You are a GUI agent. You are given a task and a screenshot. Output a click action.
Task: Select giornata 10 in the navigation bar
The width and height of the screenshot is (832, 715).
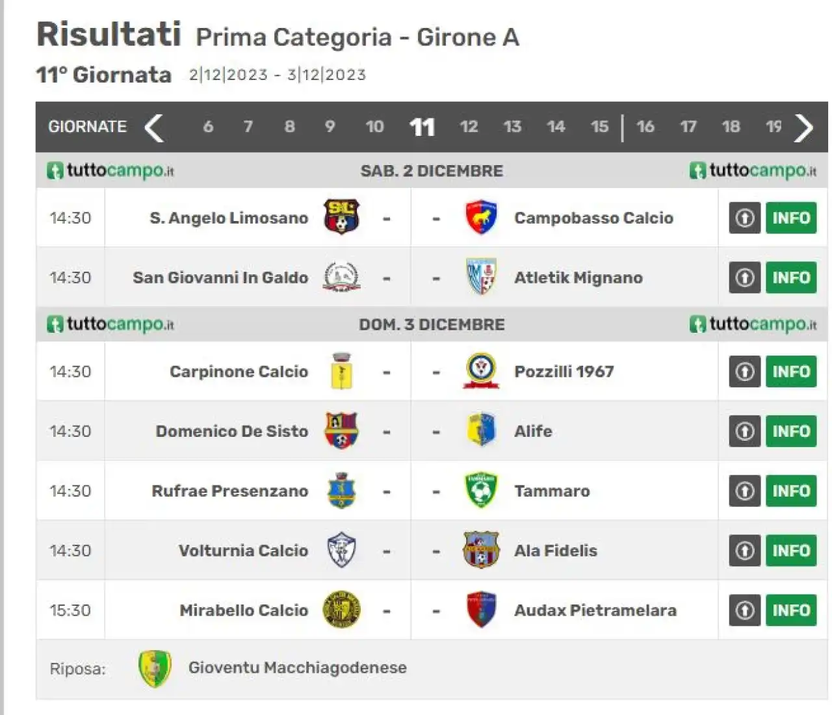click(374, 127)
